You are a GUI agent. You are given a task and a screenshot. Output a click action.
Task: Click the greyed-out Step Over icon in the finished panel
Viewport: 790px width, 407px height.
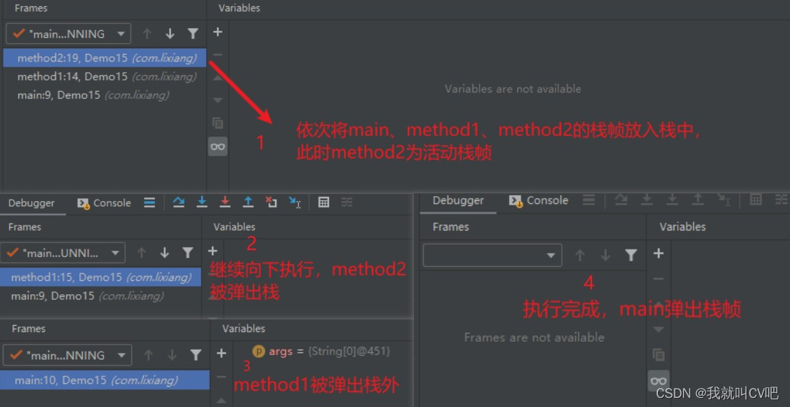(621, 200)
